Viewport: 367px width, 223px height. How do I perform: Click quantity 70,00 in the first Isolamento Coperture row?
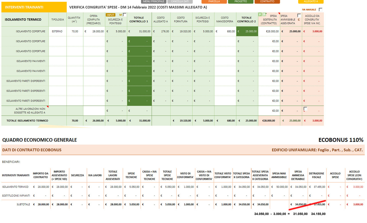coord(75,31)
